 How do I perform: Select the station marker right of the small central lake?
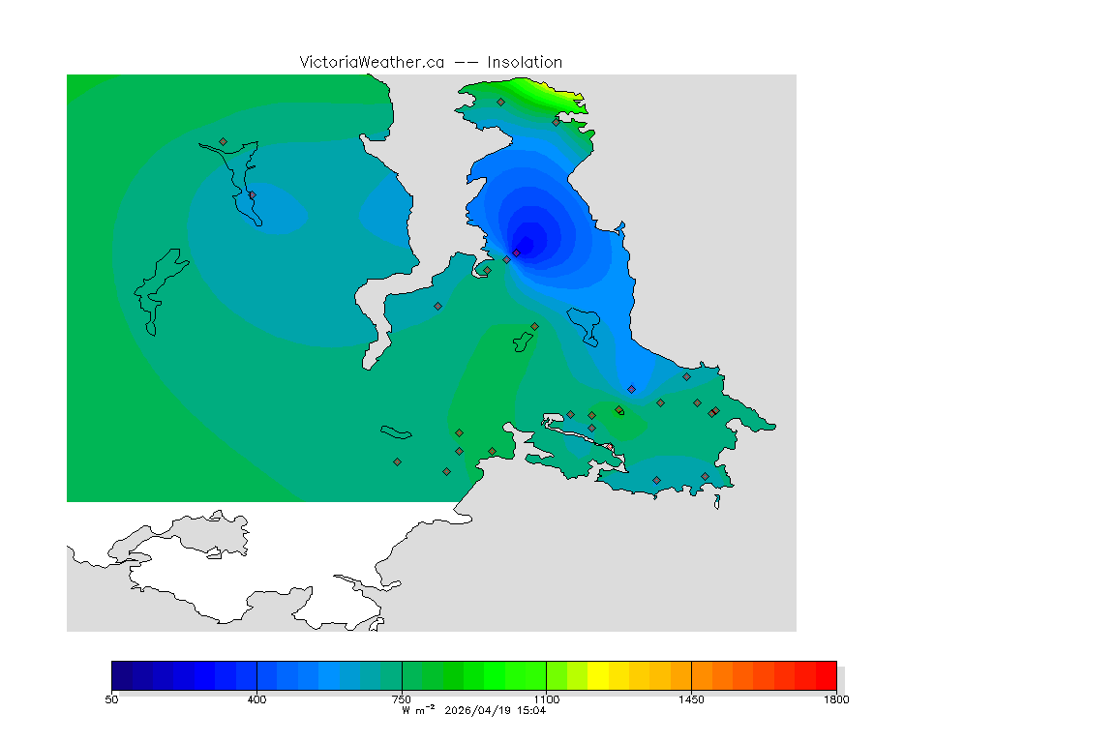(x=534, y=326)
